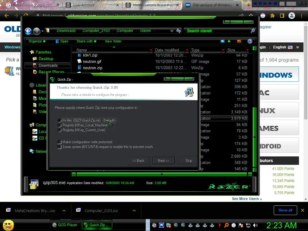
Task: Expand Computer_2103.iso download options
Action: [134, 211]
